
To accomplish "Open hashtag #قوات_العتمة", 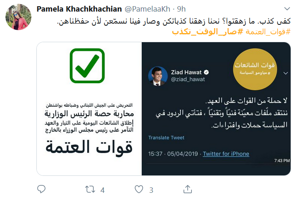I will click(x=268, y=32).
